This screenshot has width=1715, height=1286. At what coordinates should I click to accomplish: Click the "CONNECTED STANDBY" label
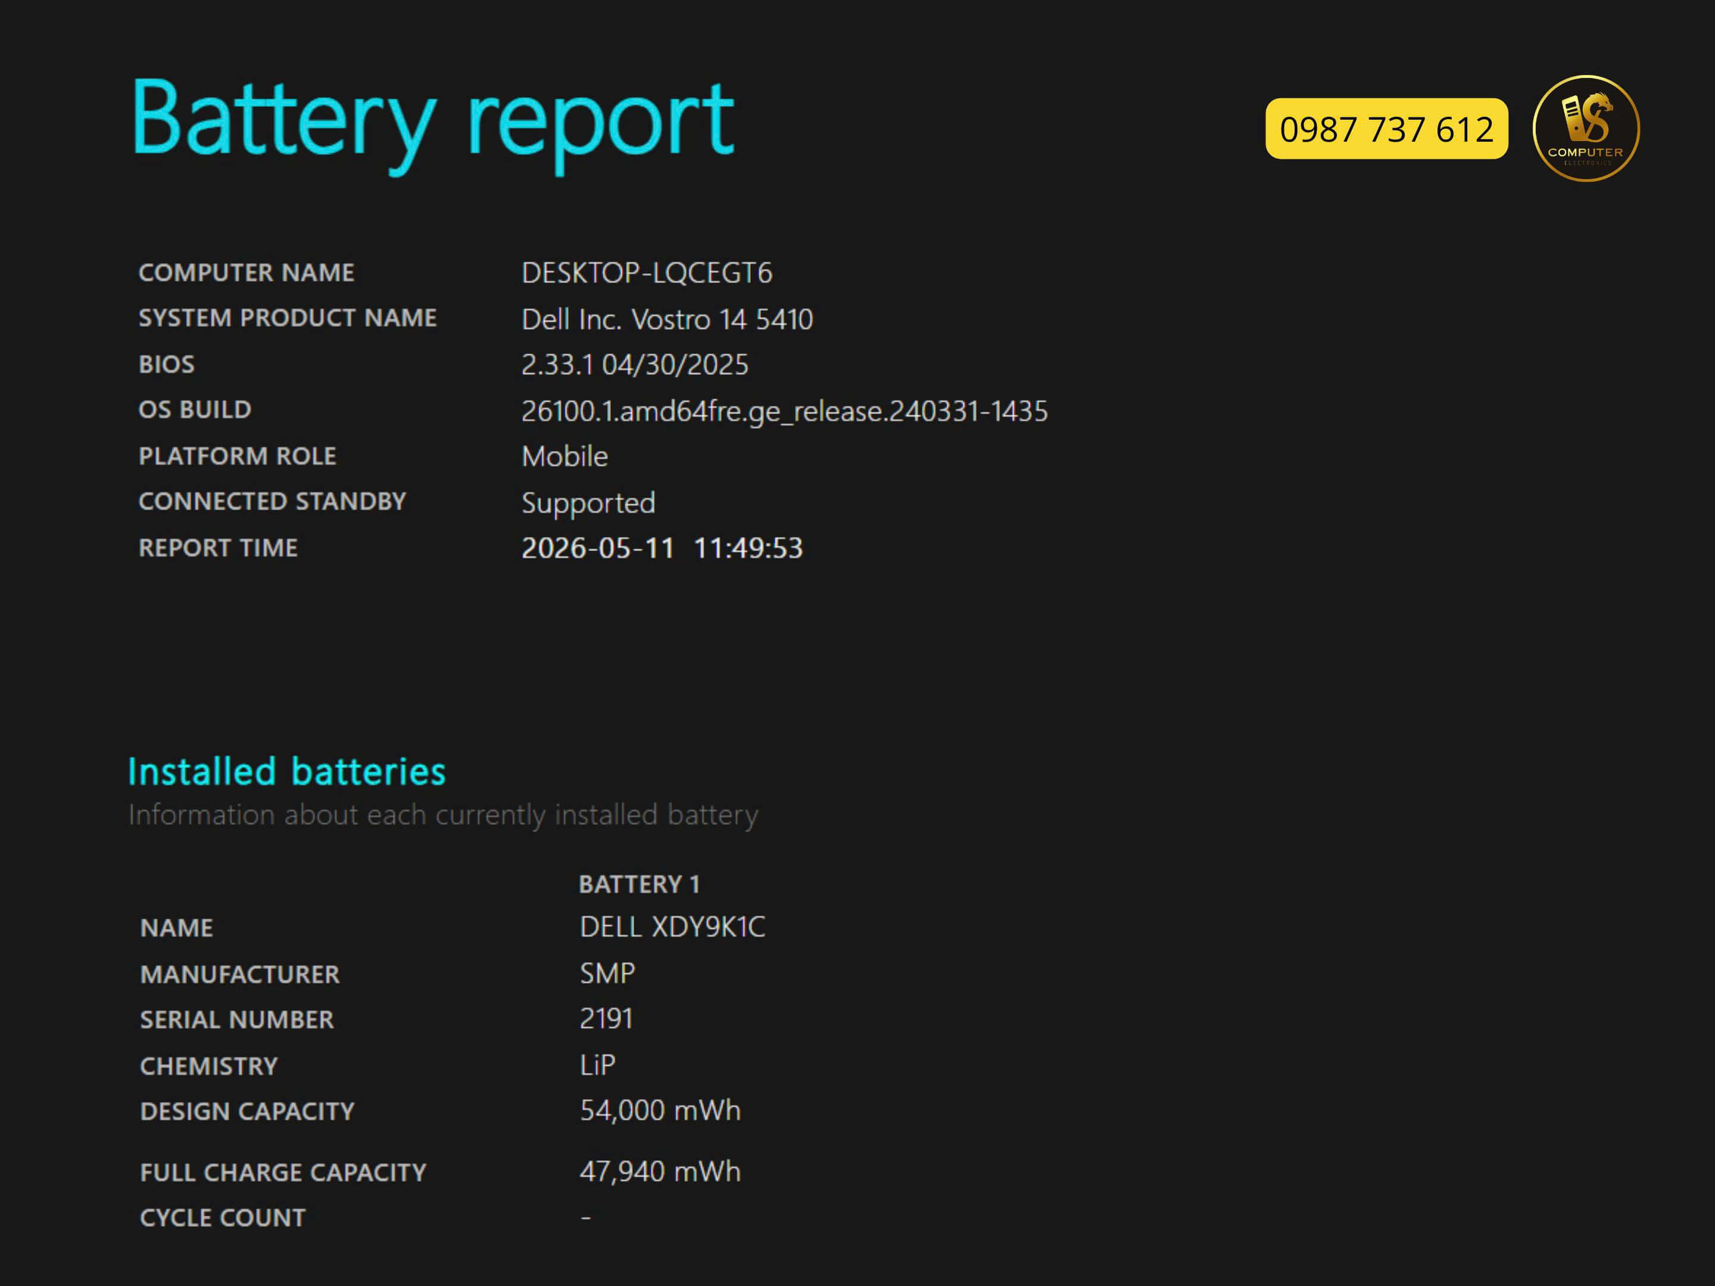[x=272, y=501]
